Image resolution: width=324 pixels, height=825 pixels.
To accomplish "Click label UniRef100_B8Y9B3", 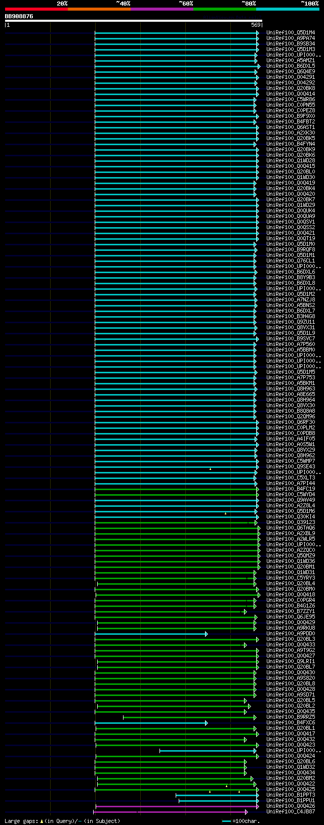I will [x=291, y=278].
